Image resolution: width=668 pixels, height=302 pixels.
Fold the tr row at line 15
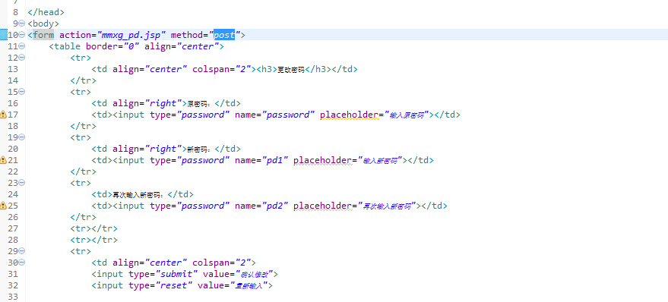click(22, 92)
